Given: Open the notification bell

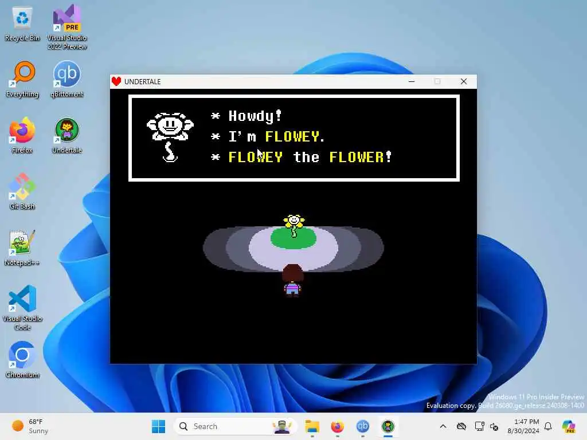Looking at the screenshot, I should coord(548,426).
